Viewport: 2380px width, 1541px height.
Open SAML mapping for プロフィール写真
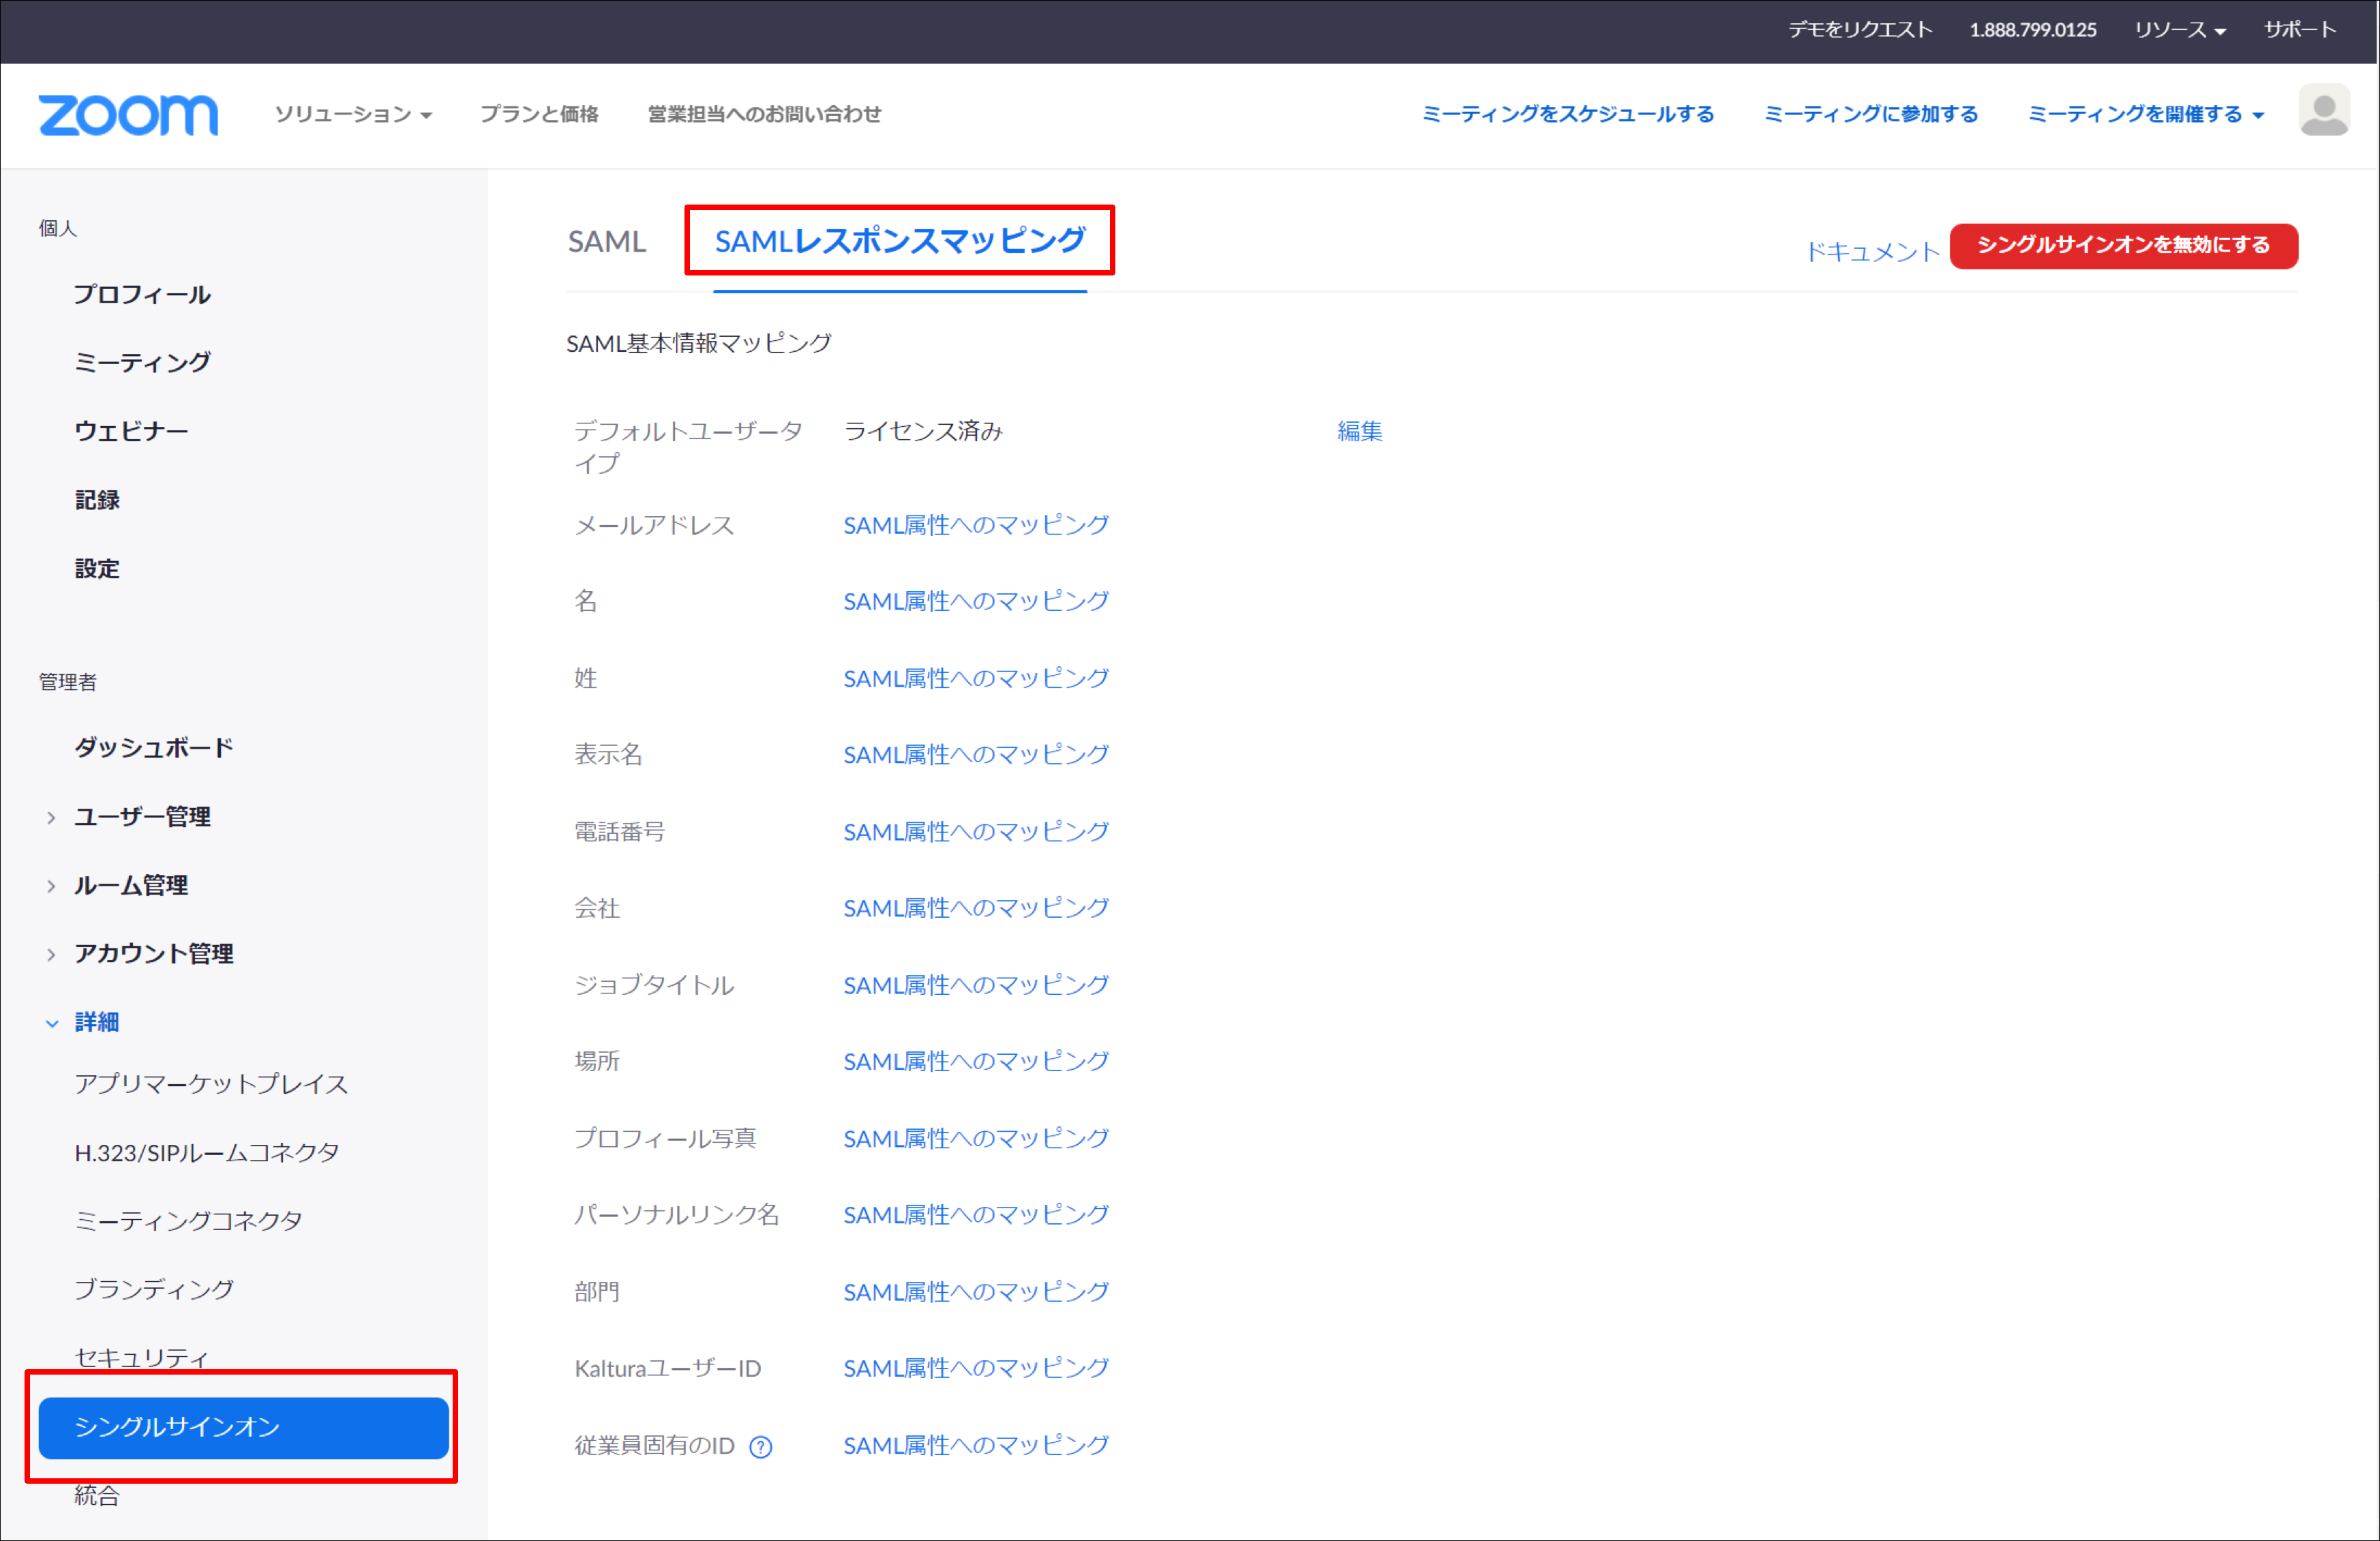976,1138
